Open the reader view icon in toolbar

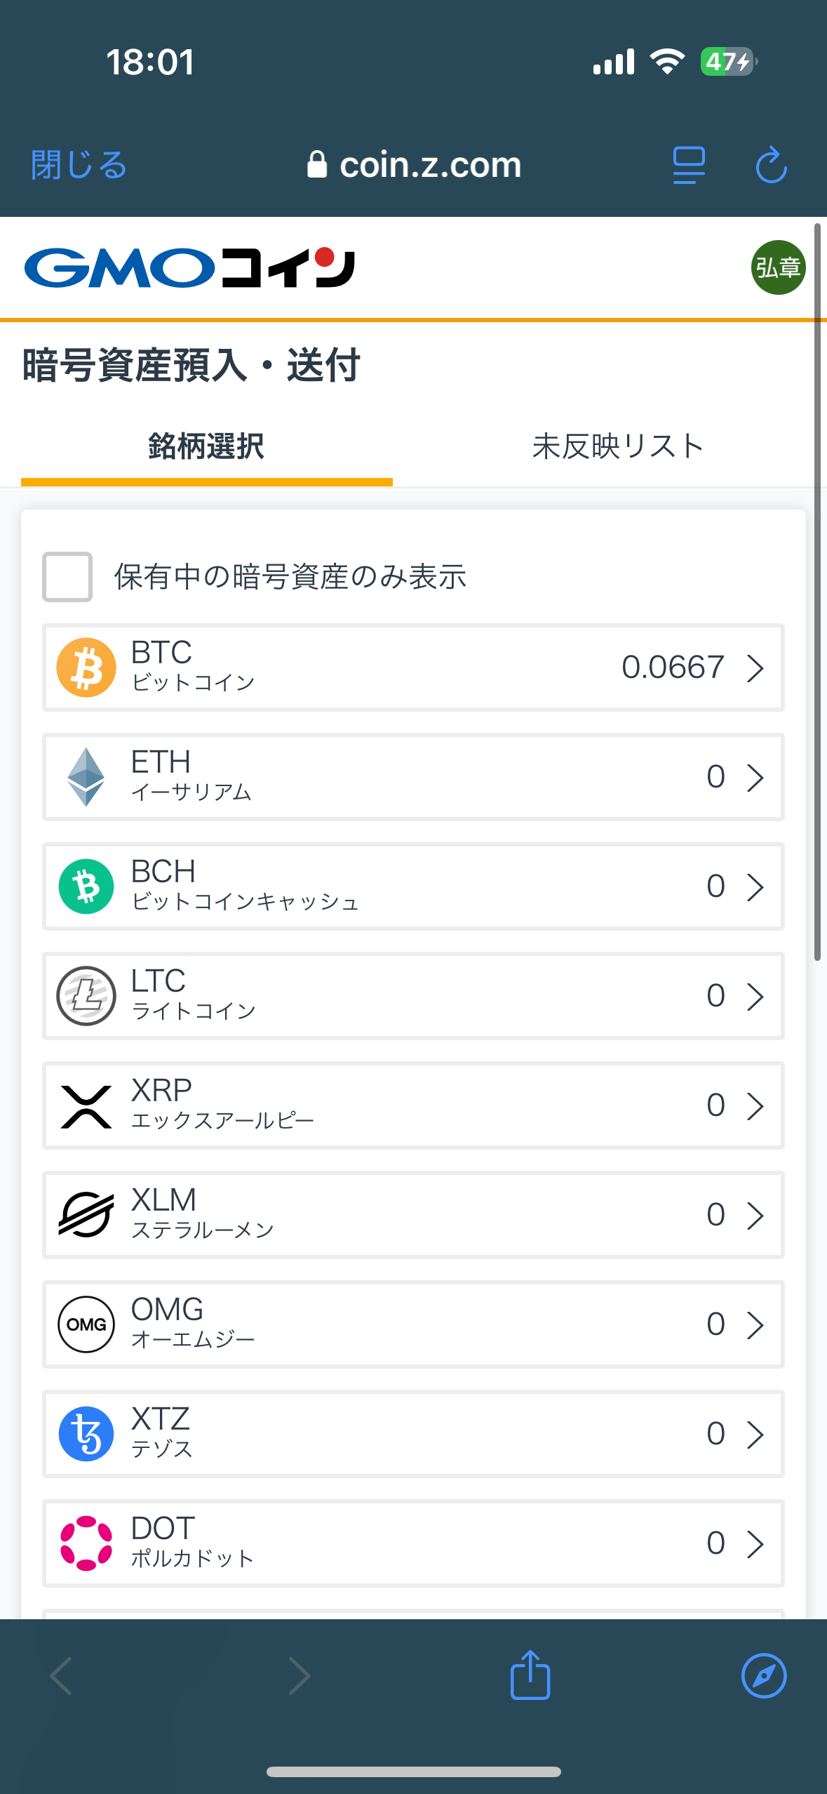[x=689, y=166]
